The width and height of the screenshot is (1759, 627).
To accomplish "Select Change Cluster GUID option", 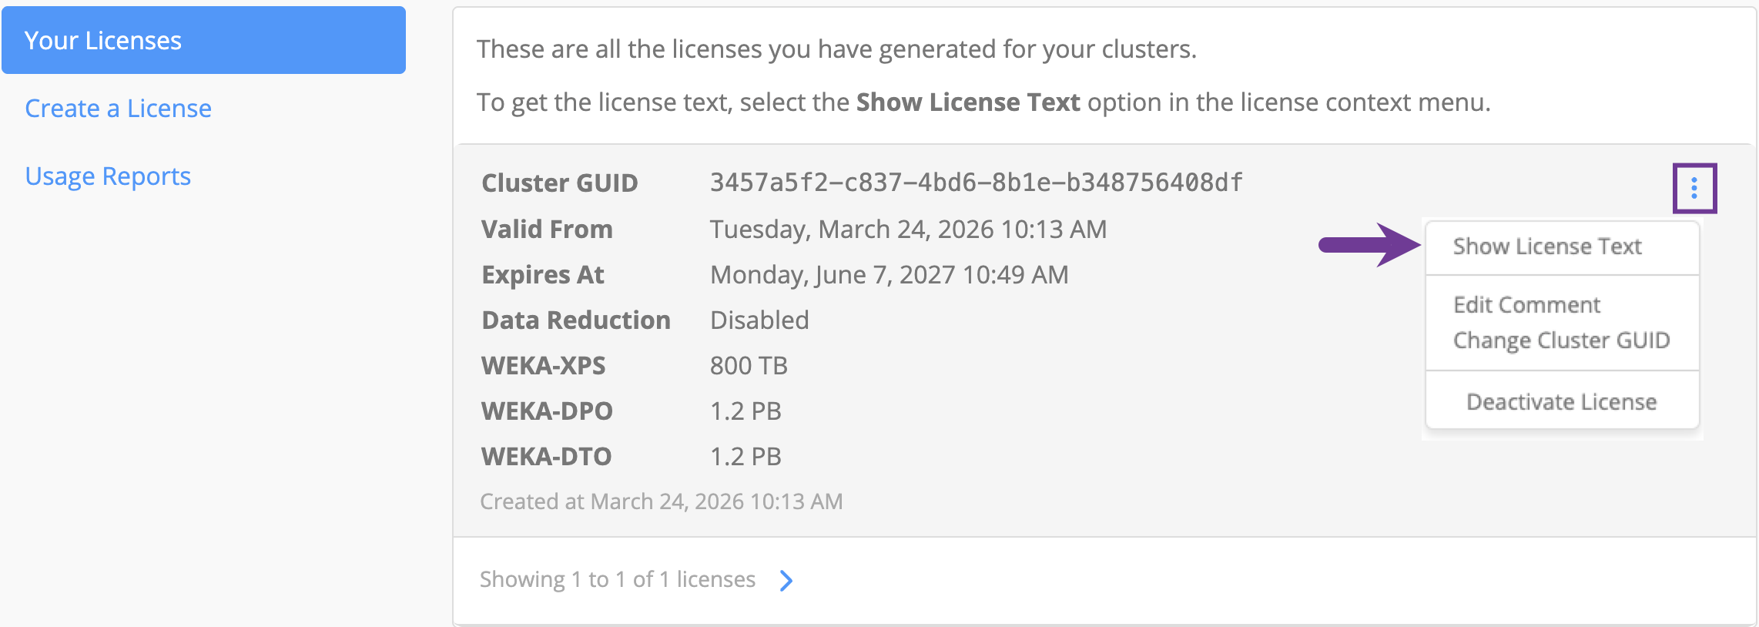I will point(1560,340).
